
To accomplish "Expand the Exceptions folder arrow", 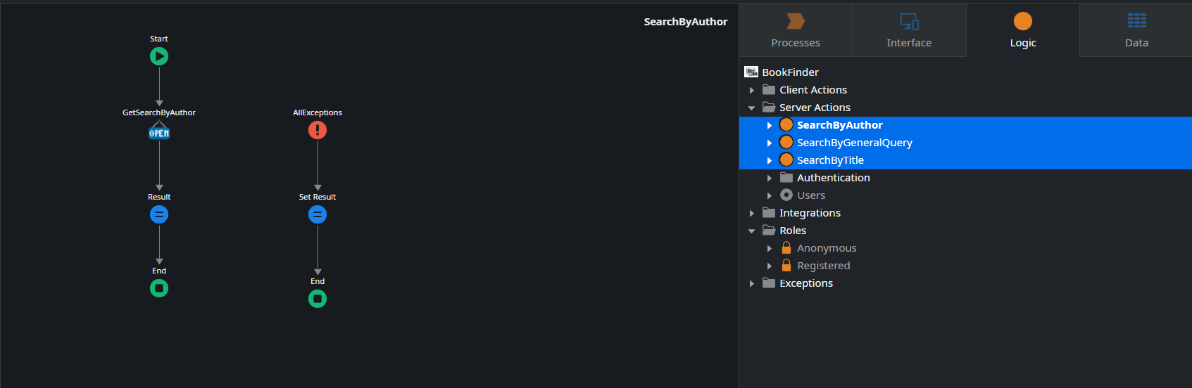I will point(752,283).
